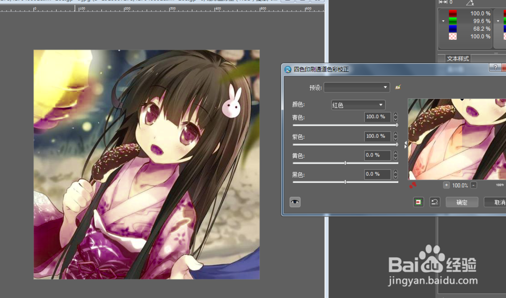Open the 颜色 dropdown showing 红色

(358, 105)
